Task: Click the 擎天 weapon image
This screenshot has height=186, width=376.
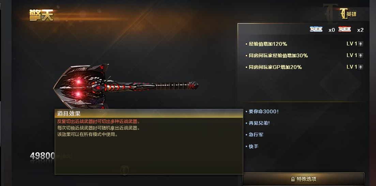Action: [x=126, y=86]
